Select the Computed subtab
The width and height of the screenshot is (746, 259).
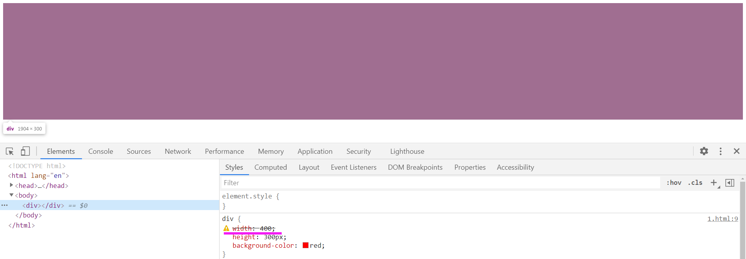(x=271, y=167)
